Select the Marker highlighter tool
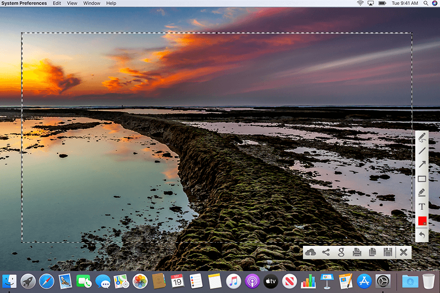 point(422,192)
